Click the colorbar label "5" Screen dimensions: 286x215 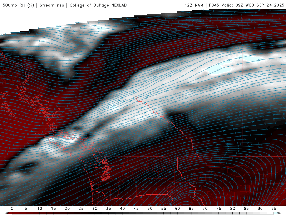[26, 209]
